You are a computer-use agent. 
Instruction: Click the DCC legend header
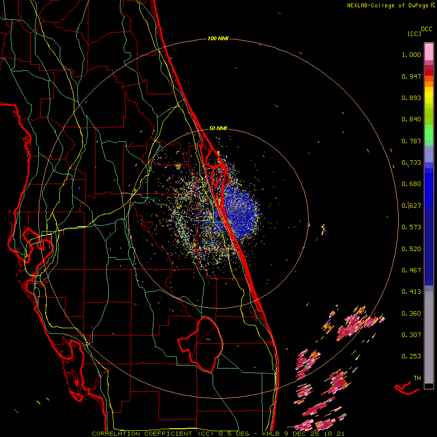[x=426, y=29]
